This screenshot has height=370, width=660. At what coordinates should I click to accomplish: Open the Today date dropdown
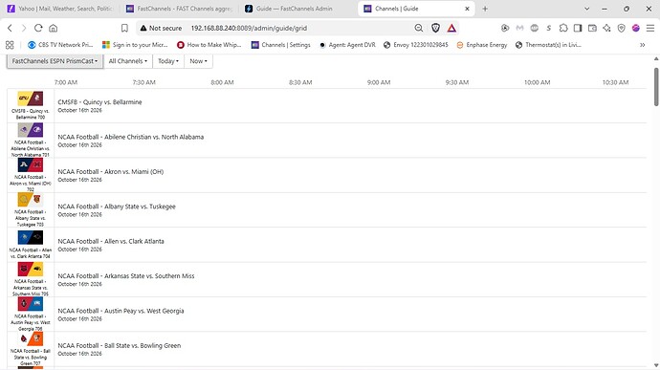[x=168, y=61]
